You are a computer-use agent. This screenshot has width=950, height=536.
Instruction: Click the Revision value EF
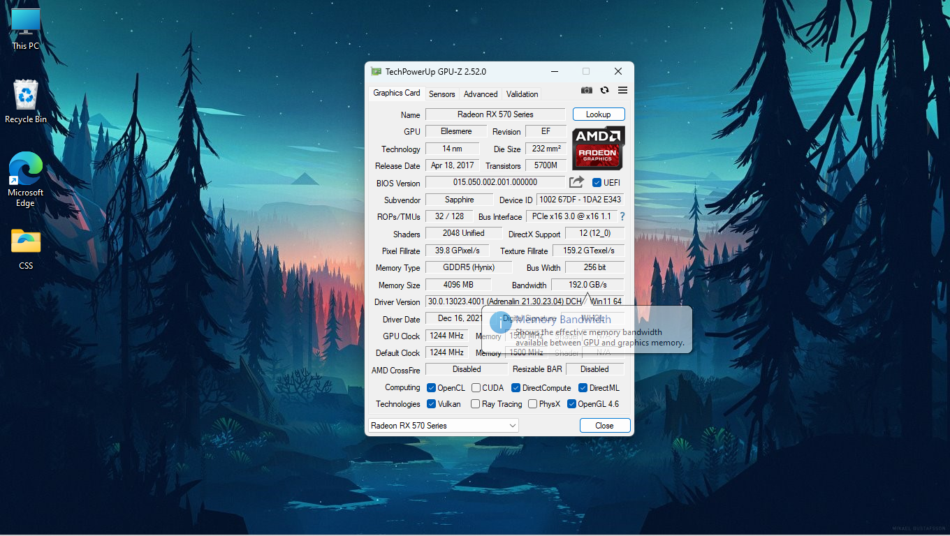546,131
